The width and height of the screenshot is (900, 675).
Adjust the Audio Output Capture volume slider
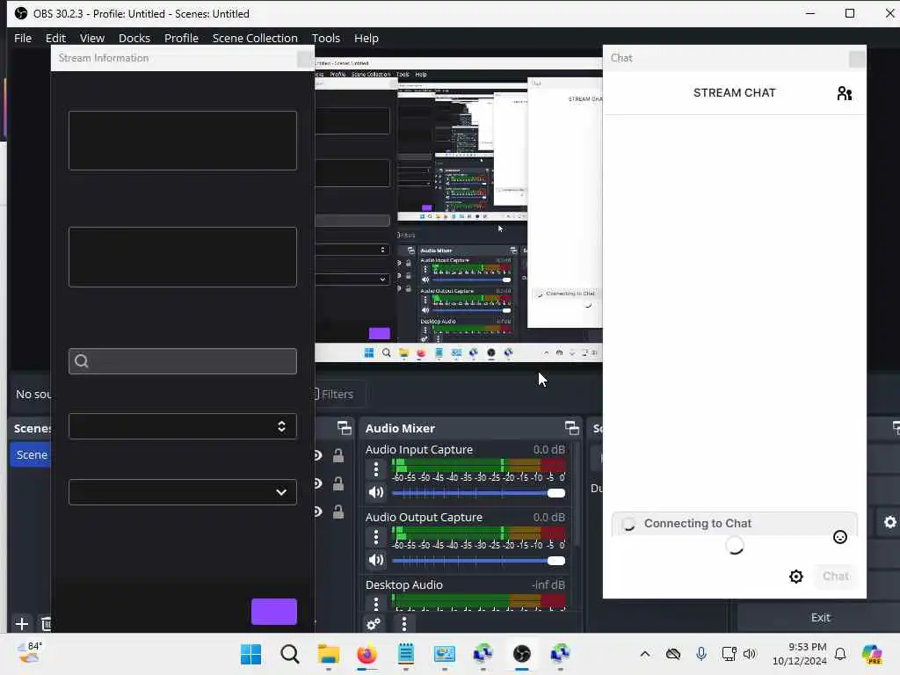(x=479, y=561)
